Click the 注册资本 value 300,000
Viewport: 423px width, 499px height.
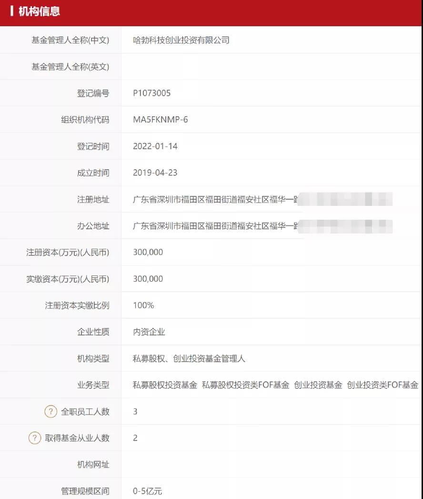pos(148,252)
